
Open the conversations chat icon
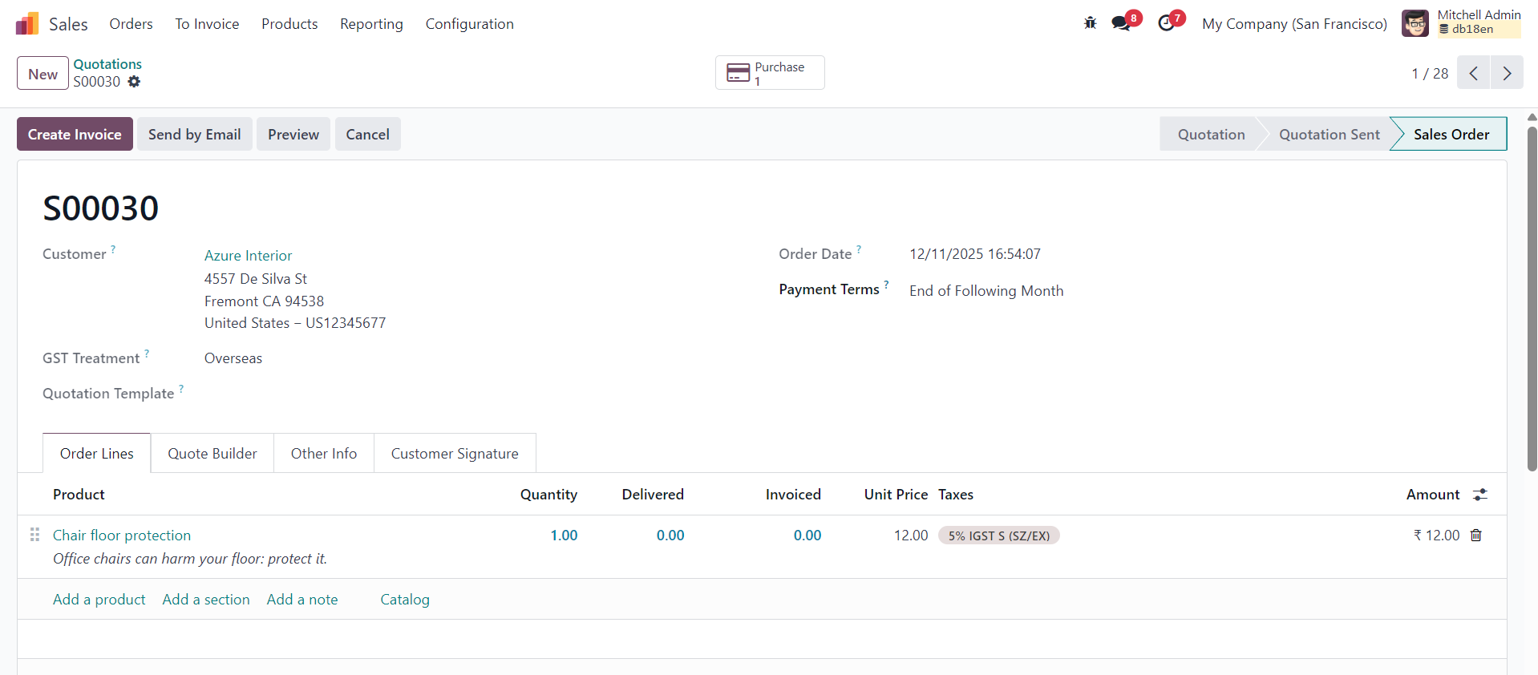coord(1121,23)
